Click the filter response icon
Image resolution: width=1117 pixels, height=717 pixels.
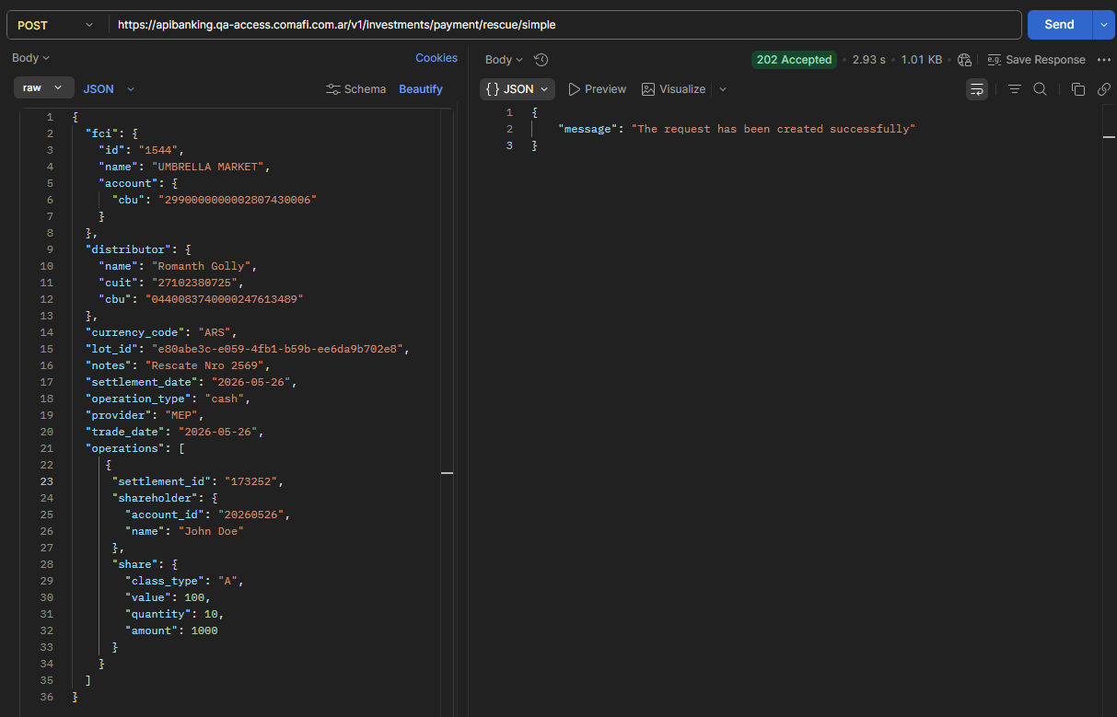click(1015, 89)
